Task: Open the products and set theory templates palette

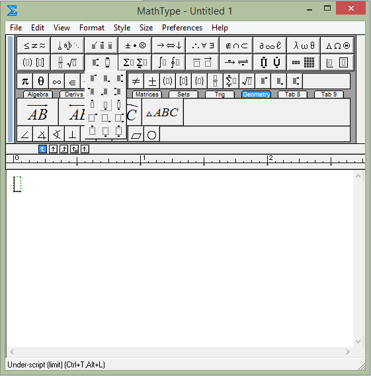Action: 270,62
